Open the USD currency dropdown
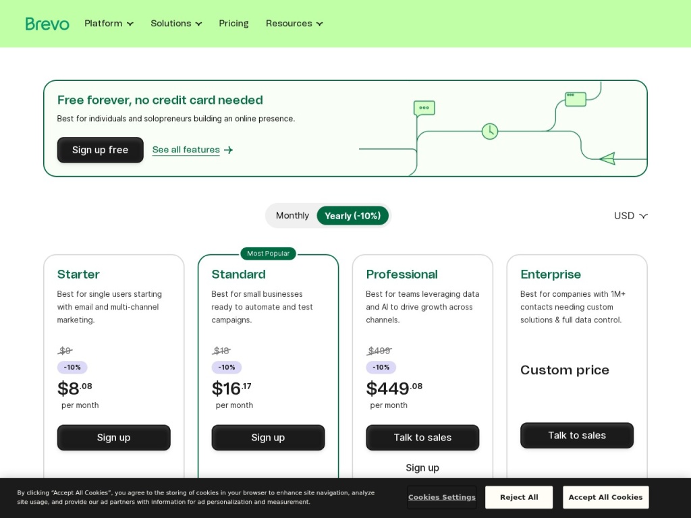 click(x=631, y=216)
